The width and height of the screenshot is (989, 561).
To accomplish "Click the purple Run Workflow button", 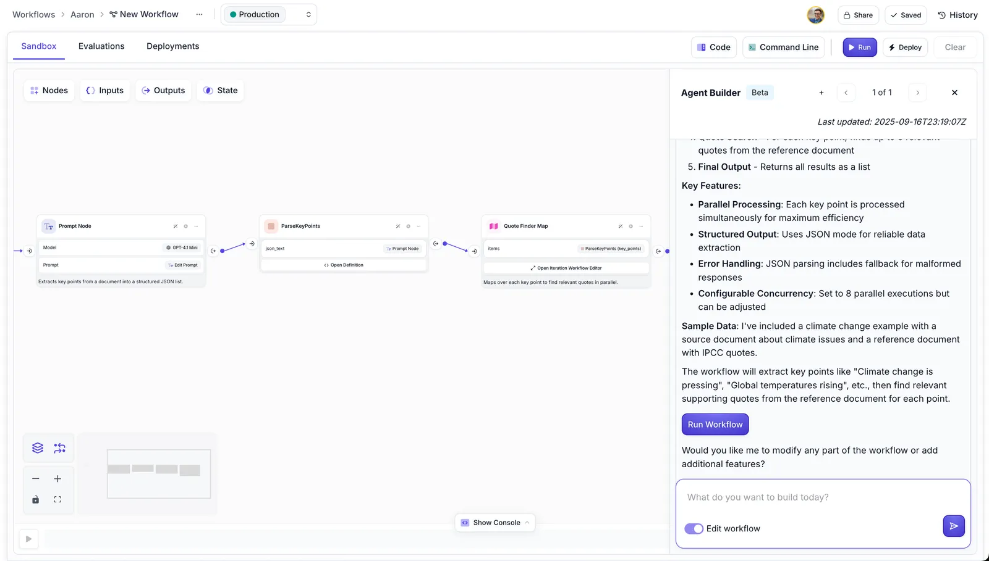I will [715, 425].
